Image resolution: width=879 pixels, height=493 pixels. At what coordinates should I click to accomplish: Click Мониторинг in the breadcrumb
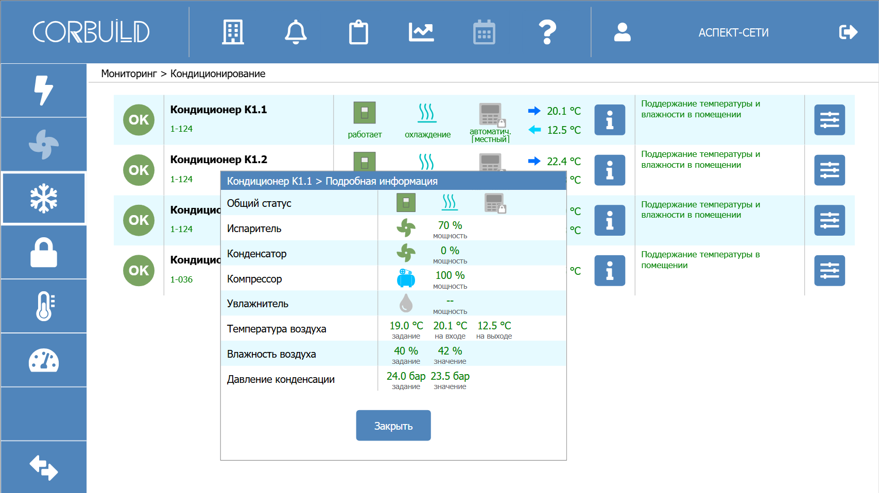tap(129, 74)
